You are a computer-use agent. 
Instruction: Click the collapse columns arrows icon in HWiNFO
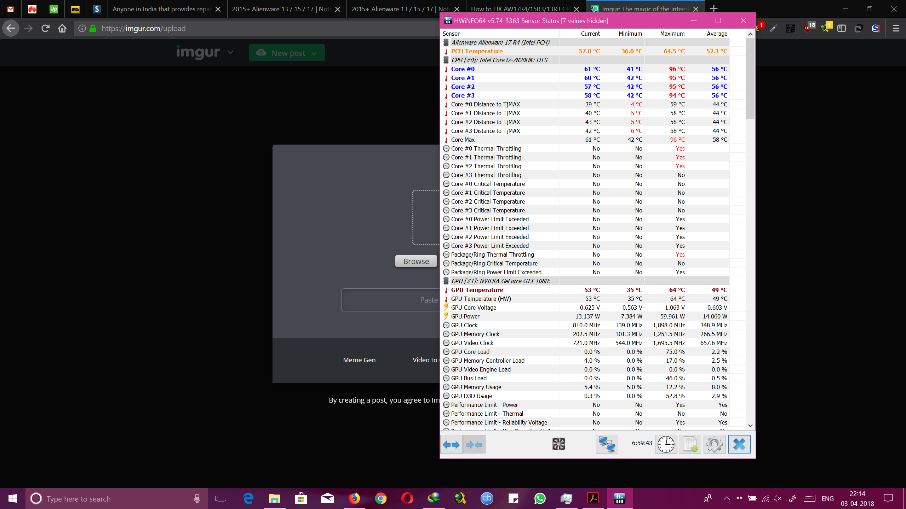474,444
